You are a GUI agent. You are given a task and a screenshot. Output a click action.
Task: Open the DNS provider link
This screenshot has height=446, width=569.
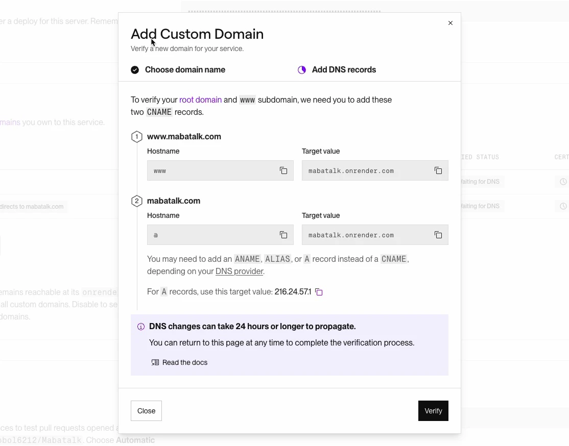pos(239,271)
